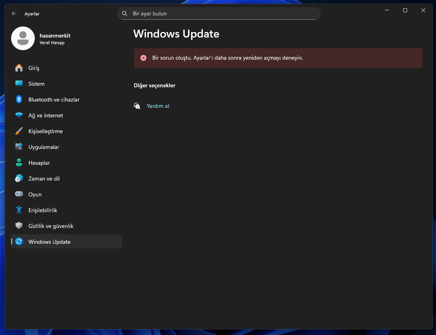
Task: Click the Uygulamalar apps icon
Action: click(x=19, y=147)
